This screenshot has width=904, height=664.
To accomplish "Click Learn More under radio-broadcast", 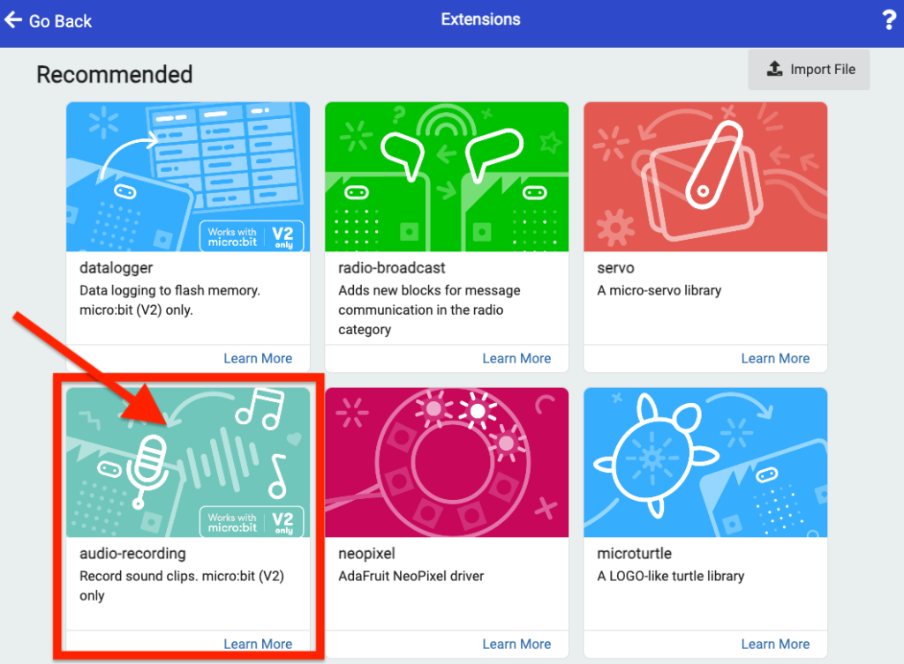I will (516, 358).
